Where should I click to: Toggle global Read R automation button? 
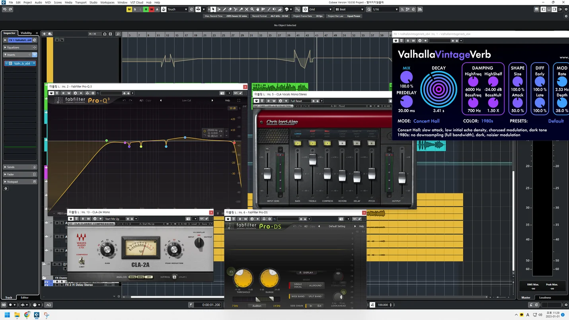[146, 9]
